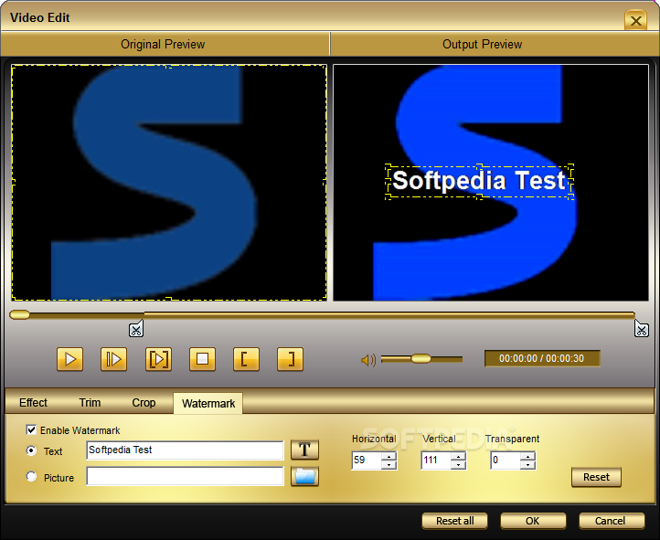Image resolution: width=660 pixels, height=540 pixels.
Task: Toggle the Enable Watermark checkbox
Action: pos(31,429)
